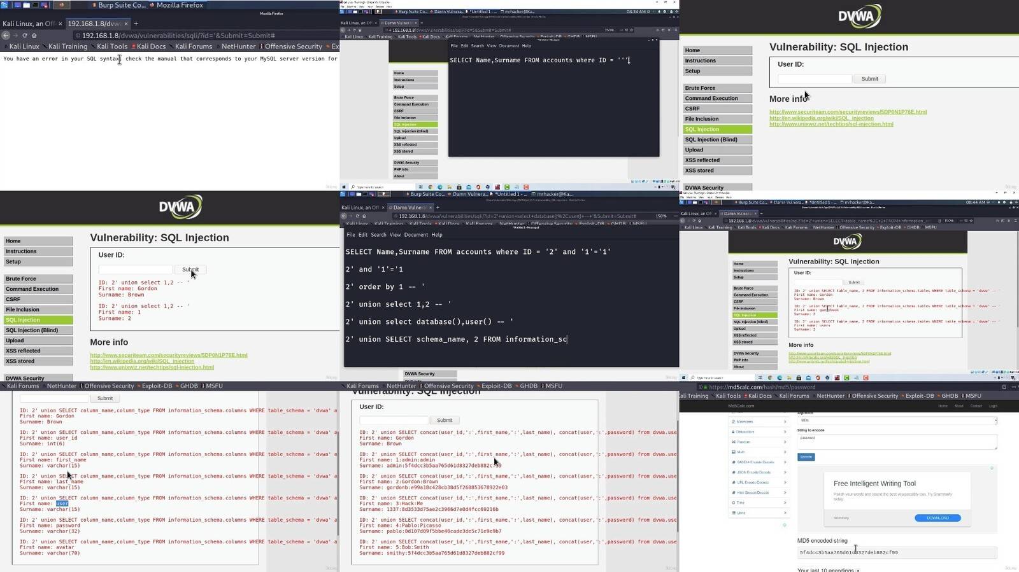Screen dimensions: 1019x572
Task: Select the address bar containing id='&Submit=Submit#
Action: click(x=205, y=36)
